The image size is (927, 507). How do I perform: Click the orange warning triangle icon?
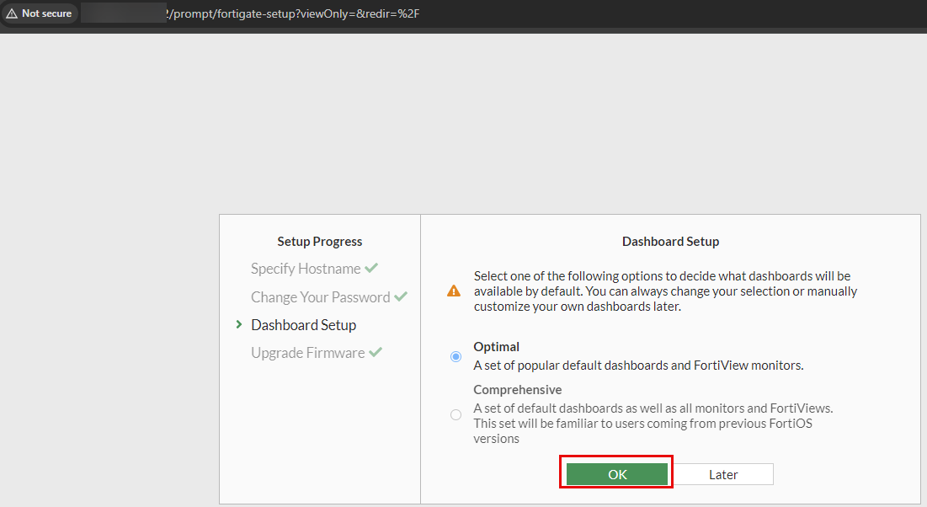coord(455,290)
